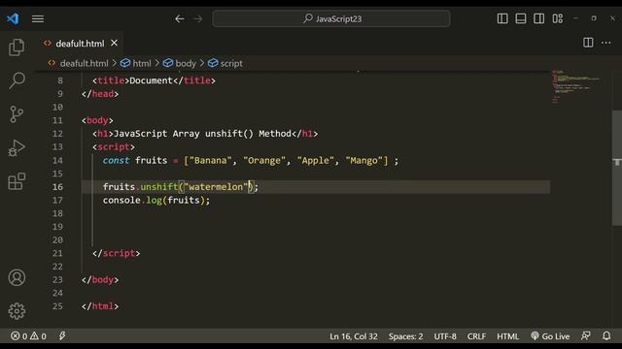
Task: Open the Extensions view
Action: point(17,181)
